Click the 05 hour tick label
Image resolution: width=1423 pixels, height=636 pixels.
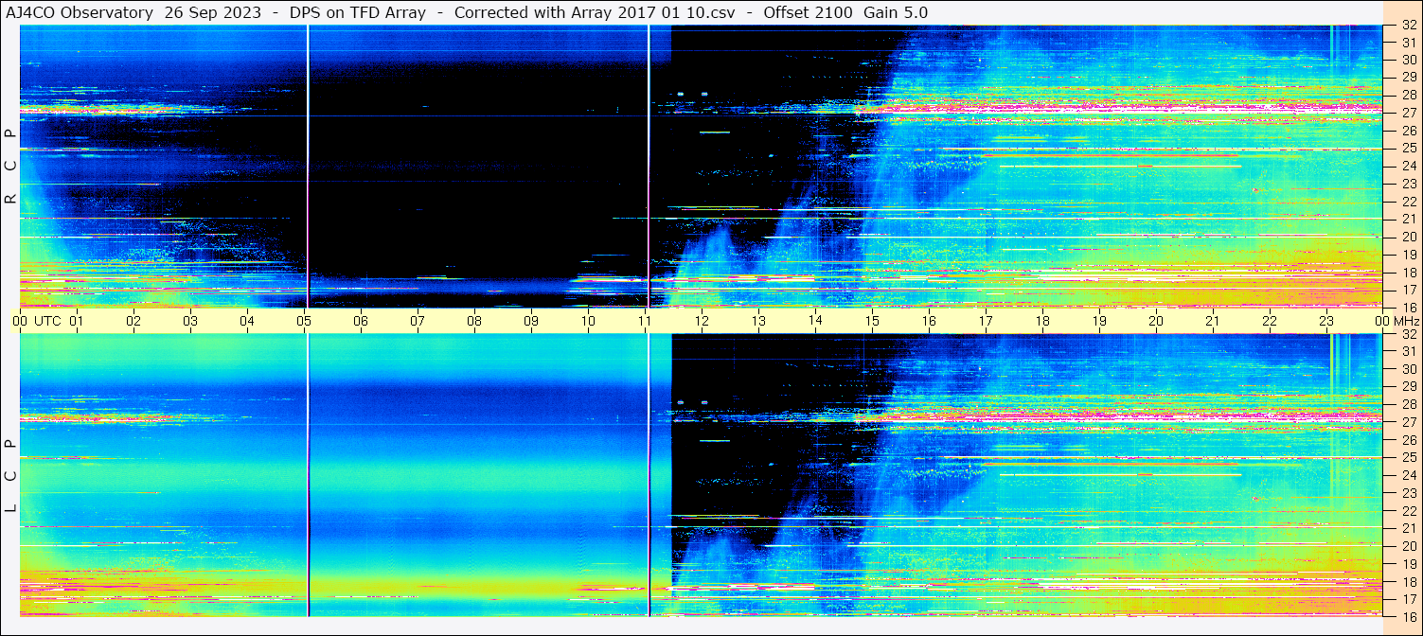click(304, 321)
